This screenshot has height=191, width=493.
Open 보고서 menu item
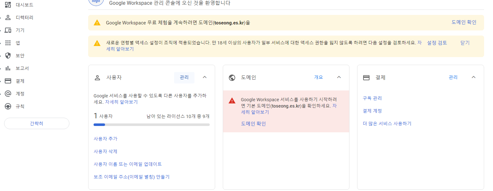pyautogui.click(x=22, y=68)
